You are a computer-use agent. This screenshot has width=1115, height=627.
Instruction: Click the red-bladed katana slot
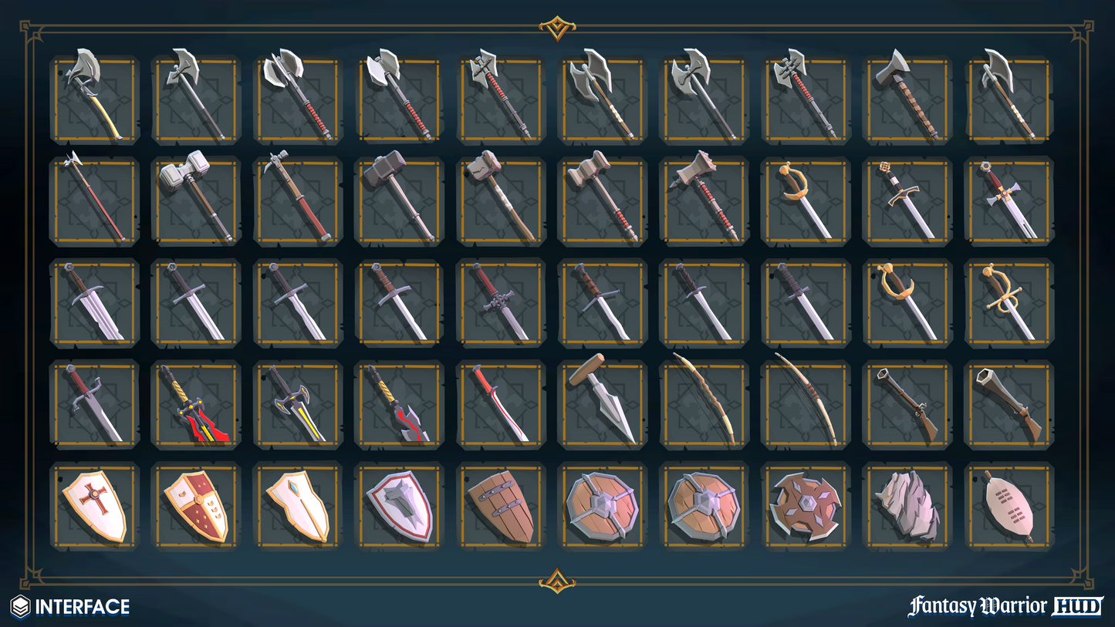(x=501, y=404)
